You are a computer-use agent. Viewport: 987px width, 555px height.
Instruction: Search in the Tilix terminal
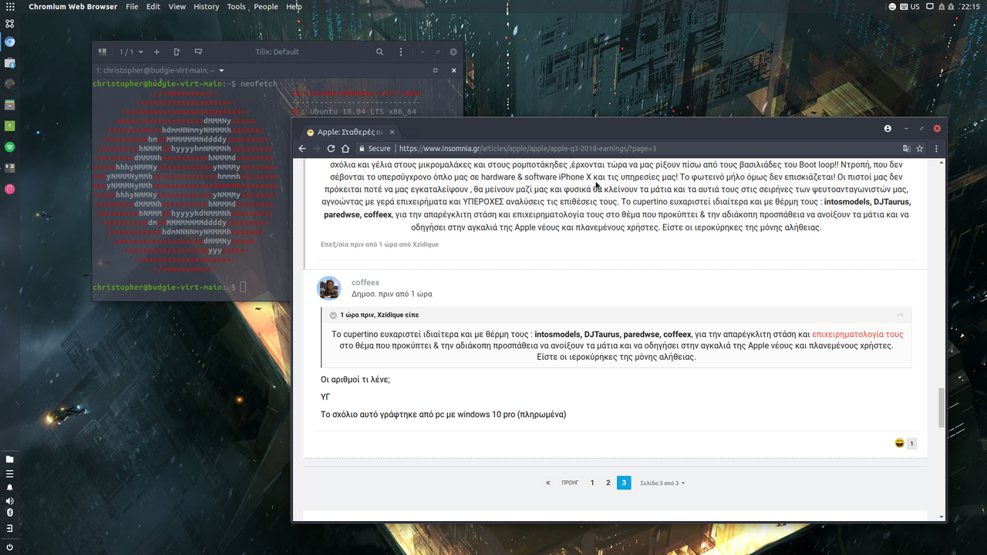pyautogui.click(x=379, y=52)
